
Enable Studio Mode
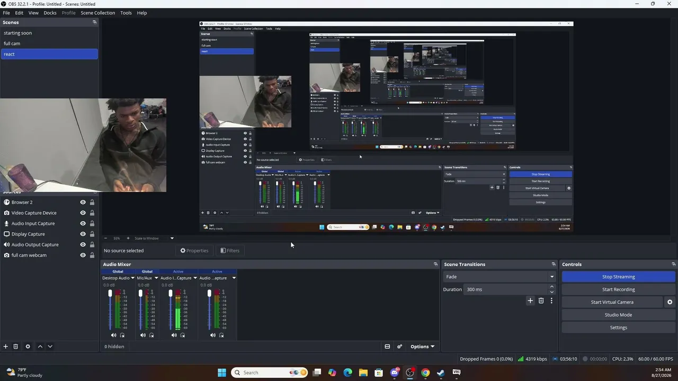(x=618, y=315)
